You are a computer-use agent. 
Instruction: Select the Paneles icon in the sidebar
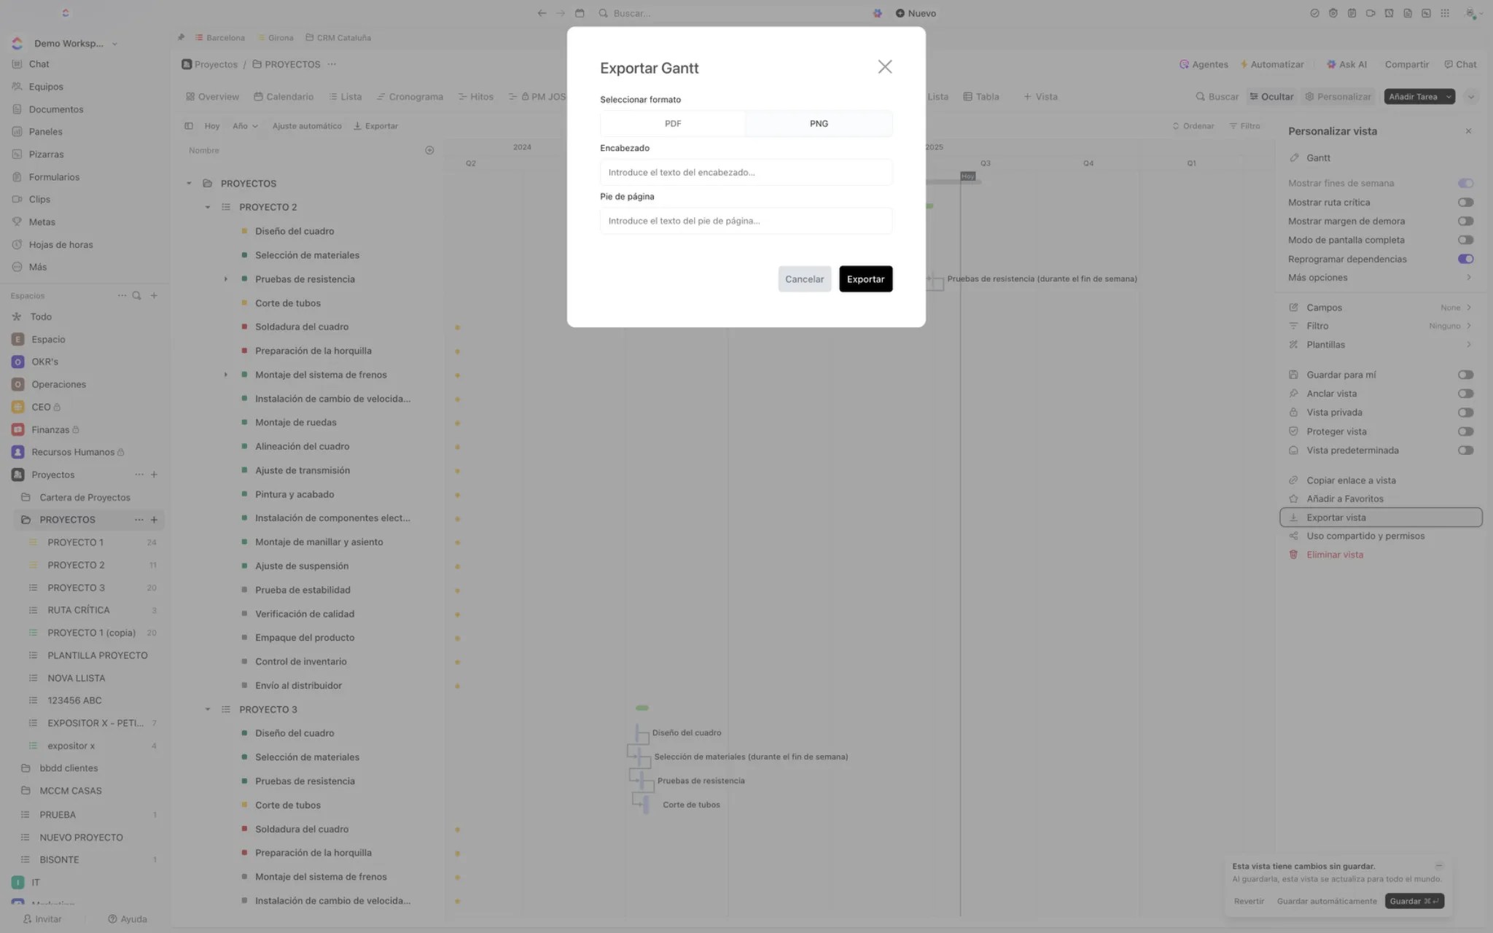pos(17,131)
